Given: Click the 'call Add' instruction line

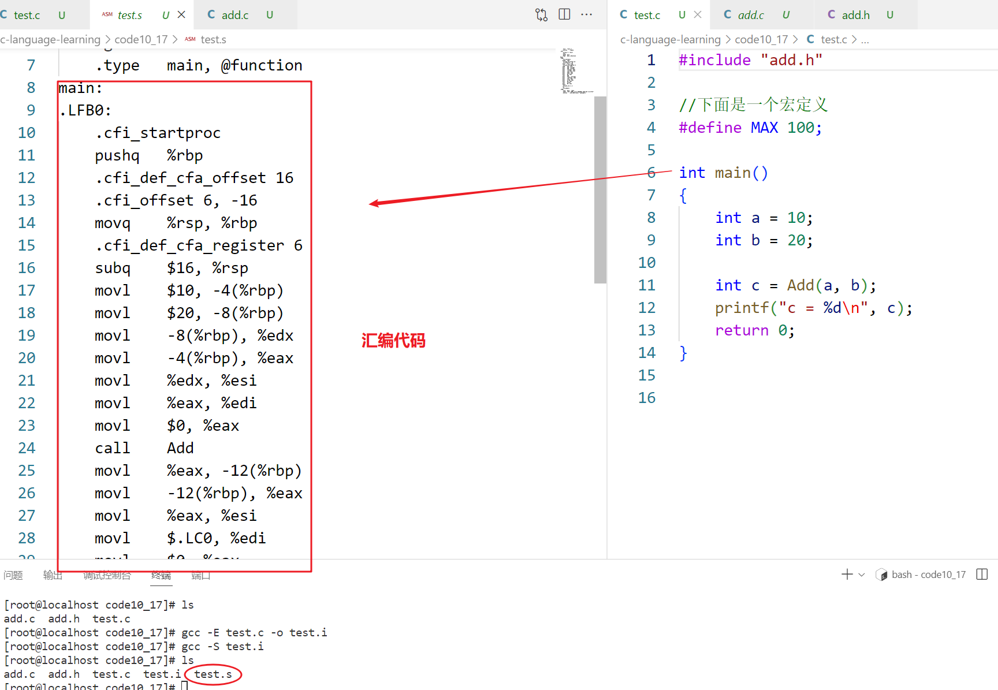Looking at the screenshot, I should coord(144,448).
